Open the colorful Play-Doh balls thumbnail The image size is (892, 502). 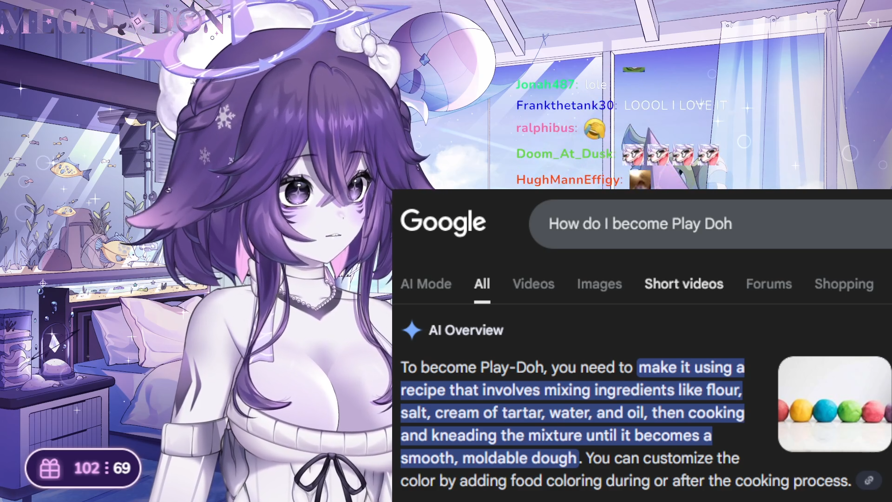pos(835,404)
